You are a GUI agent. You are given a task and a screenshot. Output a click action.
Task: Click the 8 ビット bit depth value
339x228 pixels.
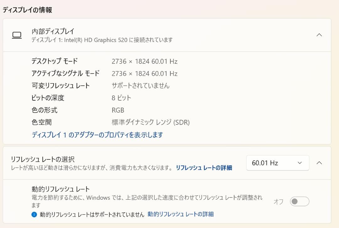coord(121,98)
